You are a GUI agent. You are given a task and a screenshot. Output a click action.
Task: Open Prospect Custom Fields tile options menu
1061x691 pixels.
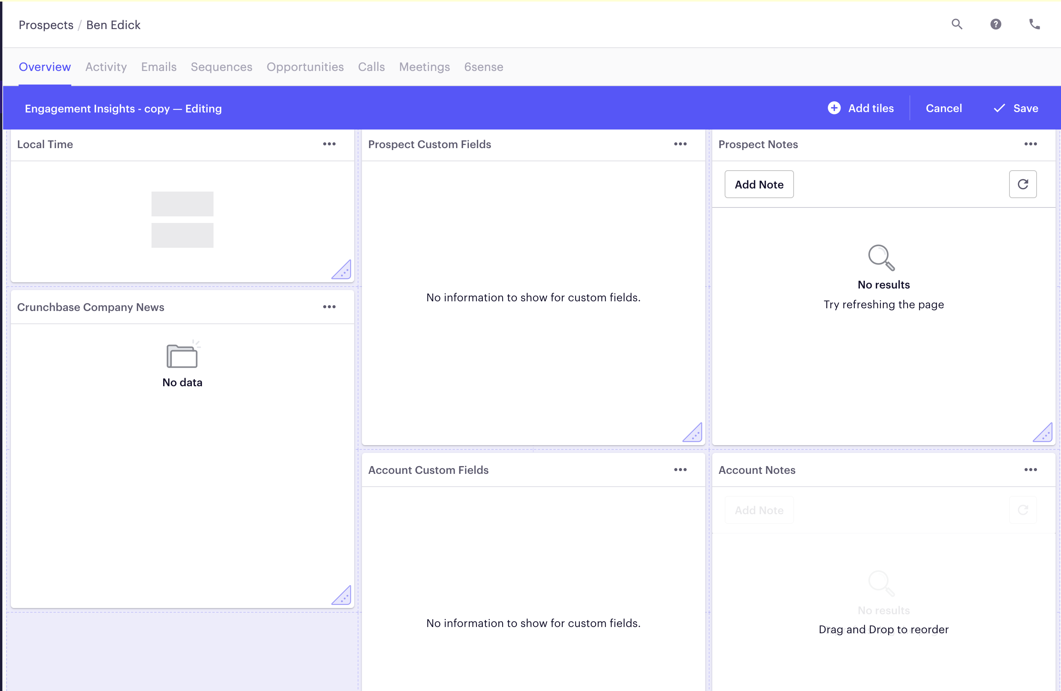click(x=680, y=144)
